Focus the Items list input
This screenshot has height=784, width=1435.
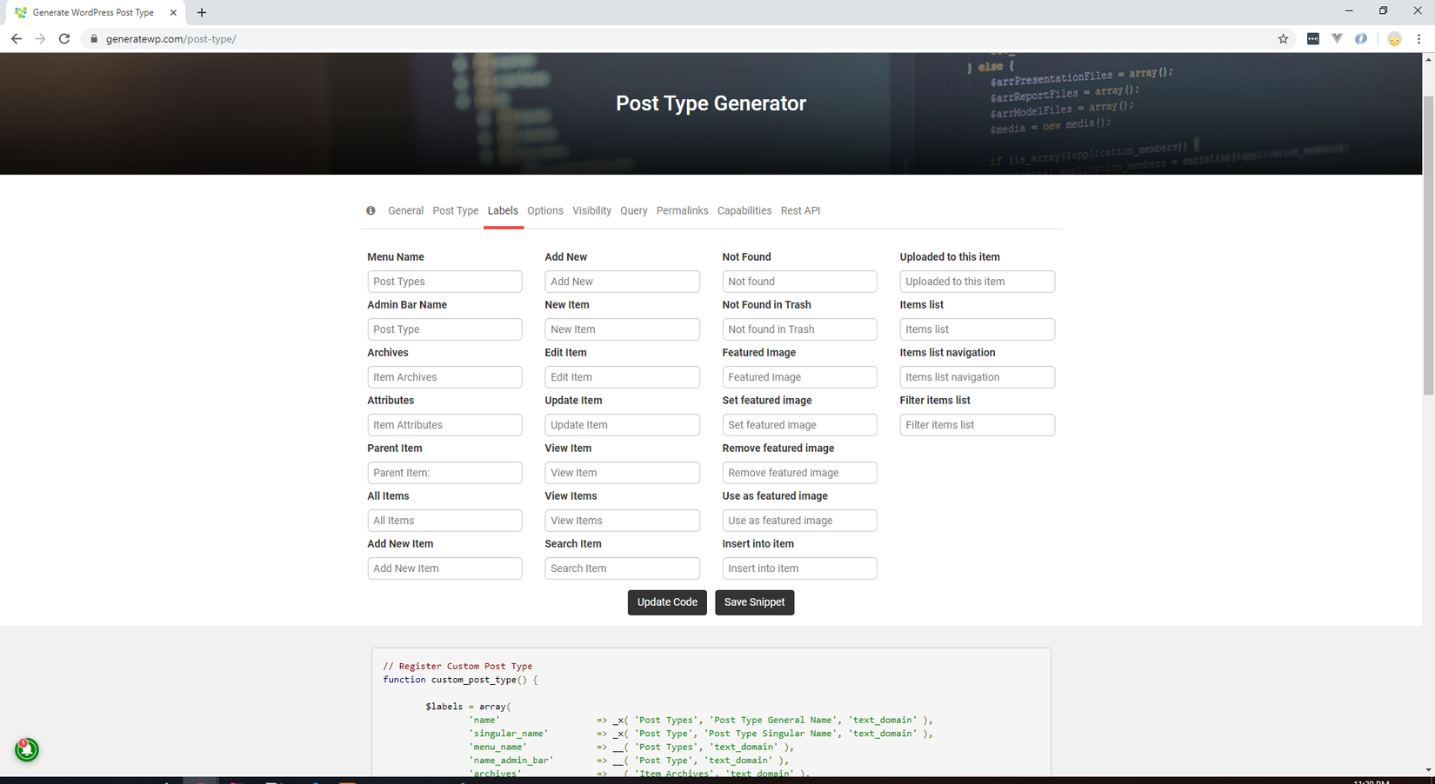tap(977, 329)
